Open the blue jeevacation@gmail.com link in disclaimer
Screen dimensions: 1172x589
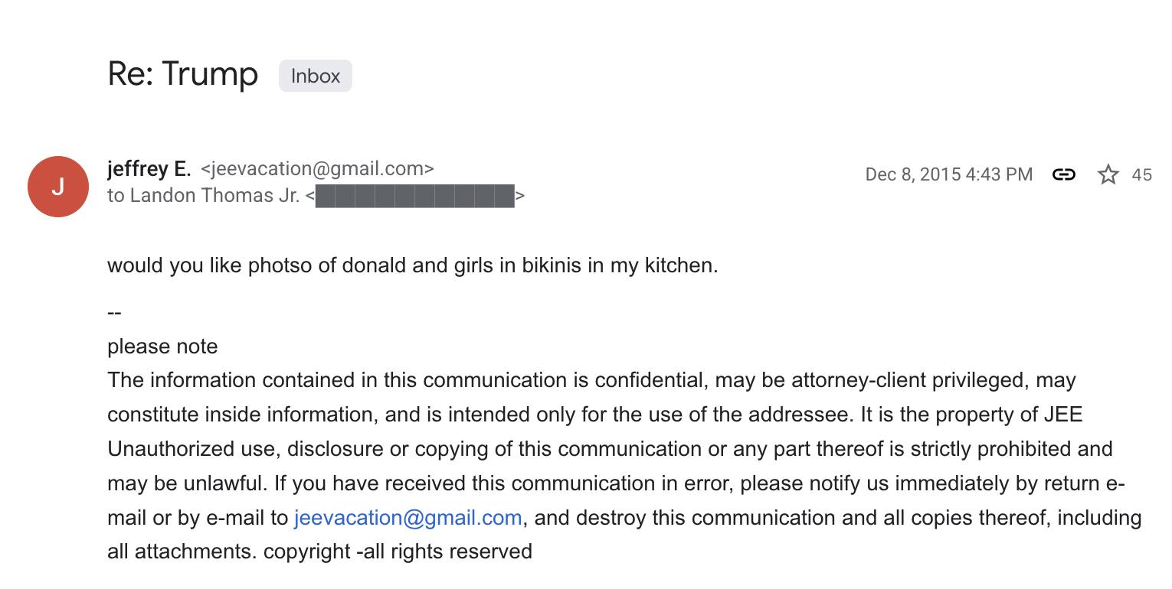point(408,518)
